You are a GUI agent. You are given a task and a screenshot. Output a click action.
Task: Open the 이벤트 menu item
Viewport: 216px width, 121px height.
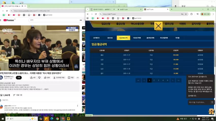(x=182, y=24)
